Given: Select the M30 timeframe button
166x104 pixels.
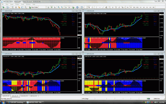Looking at the screenshot, I should [x=137, y=7].
